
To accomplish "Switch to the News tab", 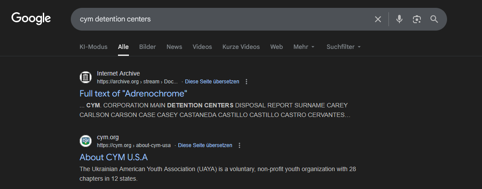I will tap(174, 47).
